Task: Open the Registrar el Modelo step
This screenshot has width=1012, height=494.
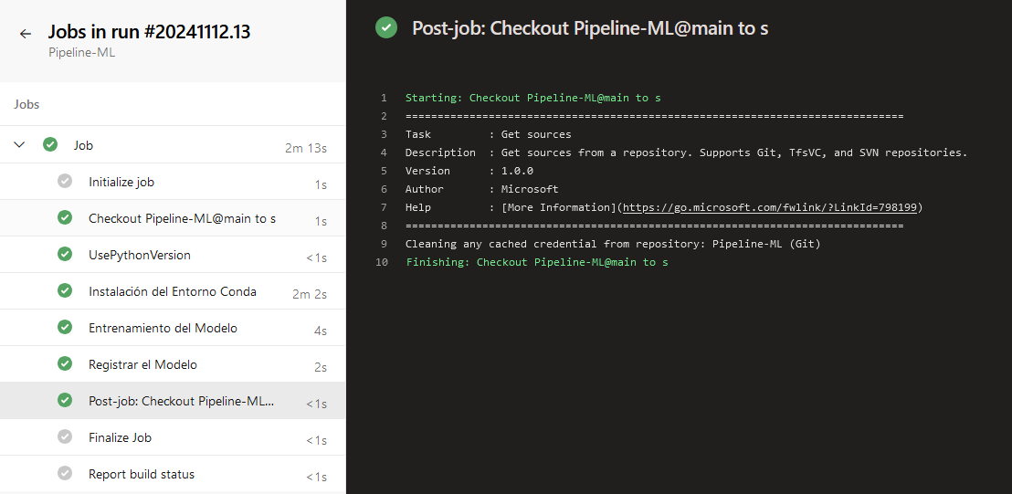Action: click(142, 364)
